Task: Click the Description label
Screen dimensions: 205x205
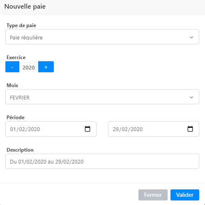Action: [20, 150]
